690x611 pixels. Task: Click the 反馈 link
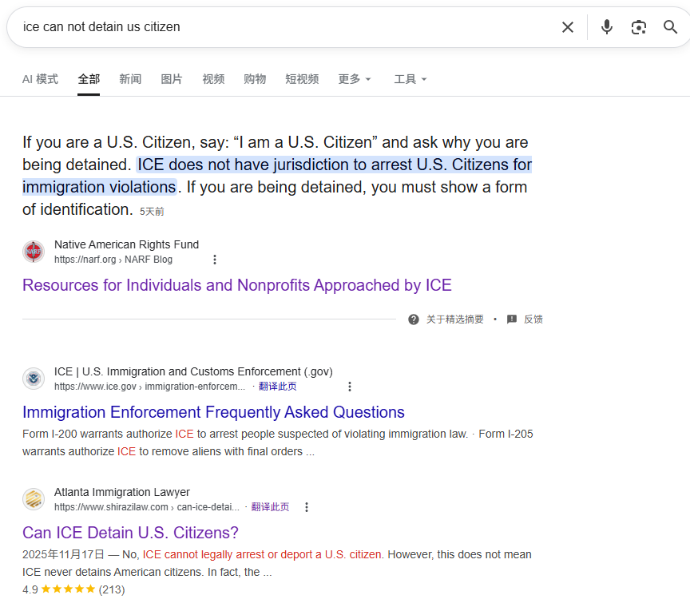[x=533, y=319]
